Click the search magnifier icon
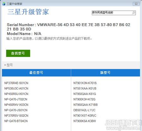The height and width of the screenshot is (131, 142). (133, 13)
